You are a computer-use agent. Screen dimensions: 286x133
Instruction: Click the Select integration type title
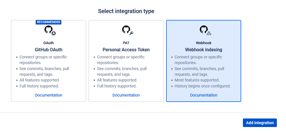126,11
